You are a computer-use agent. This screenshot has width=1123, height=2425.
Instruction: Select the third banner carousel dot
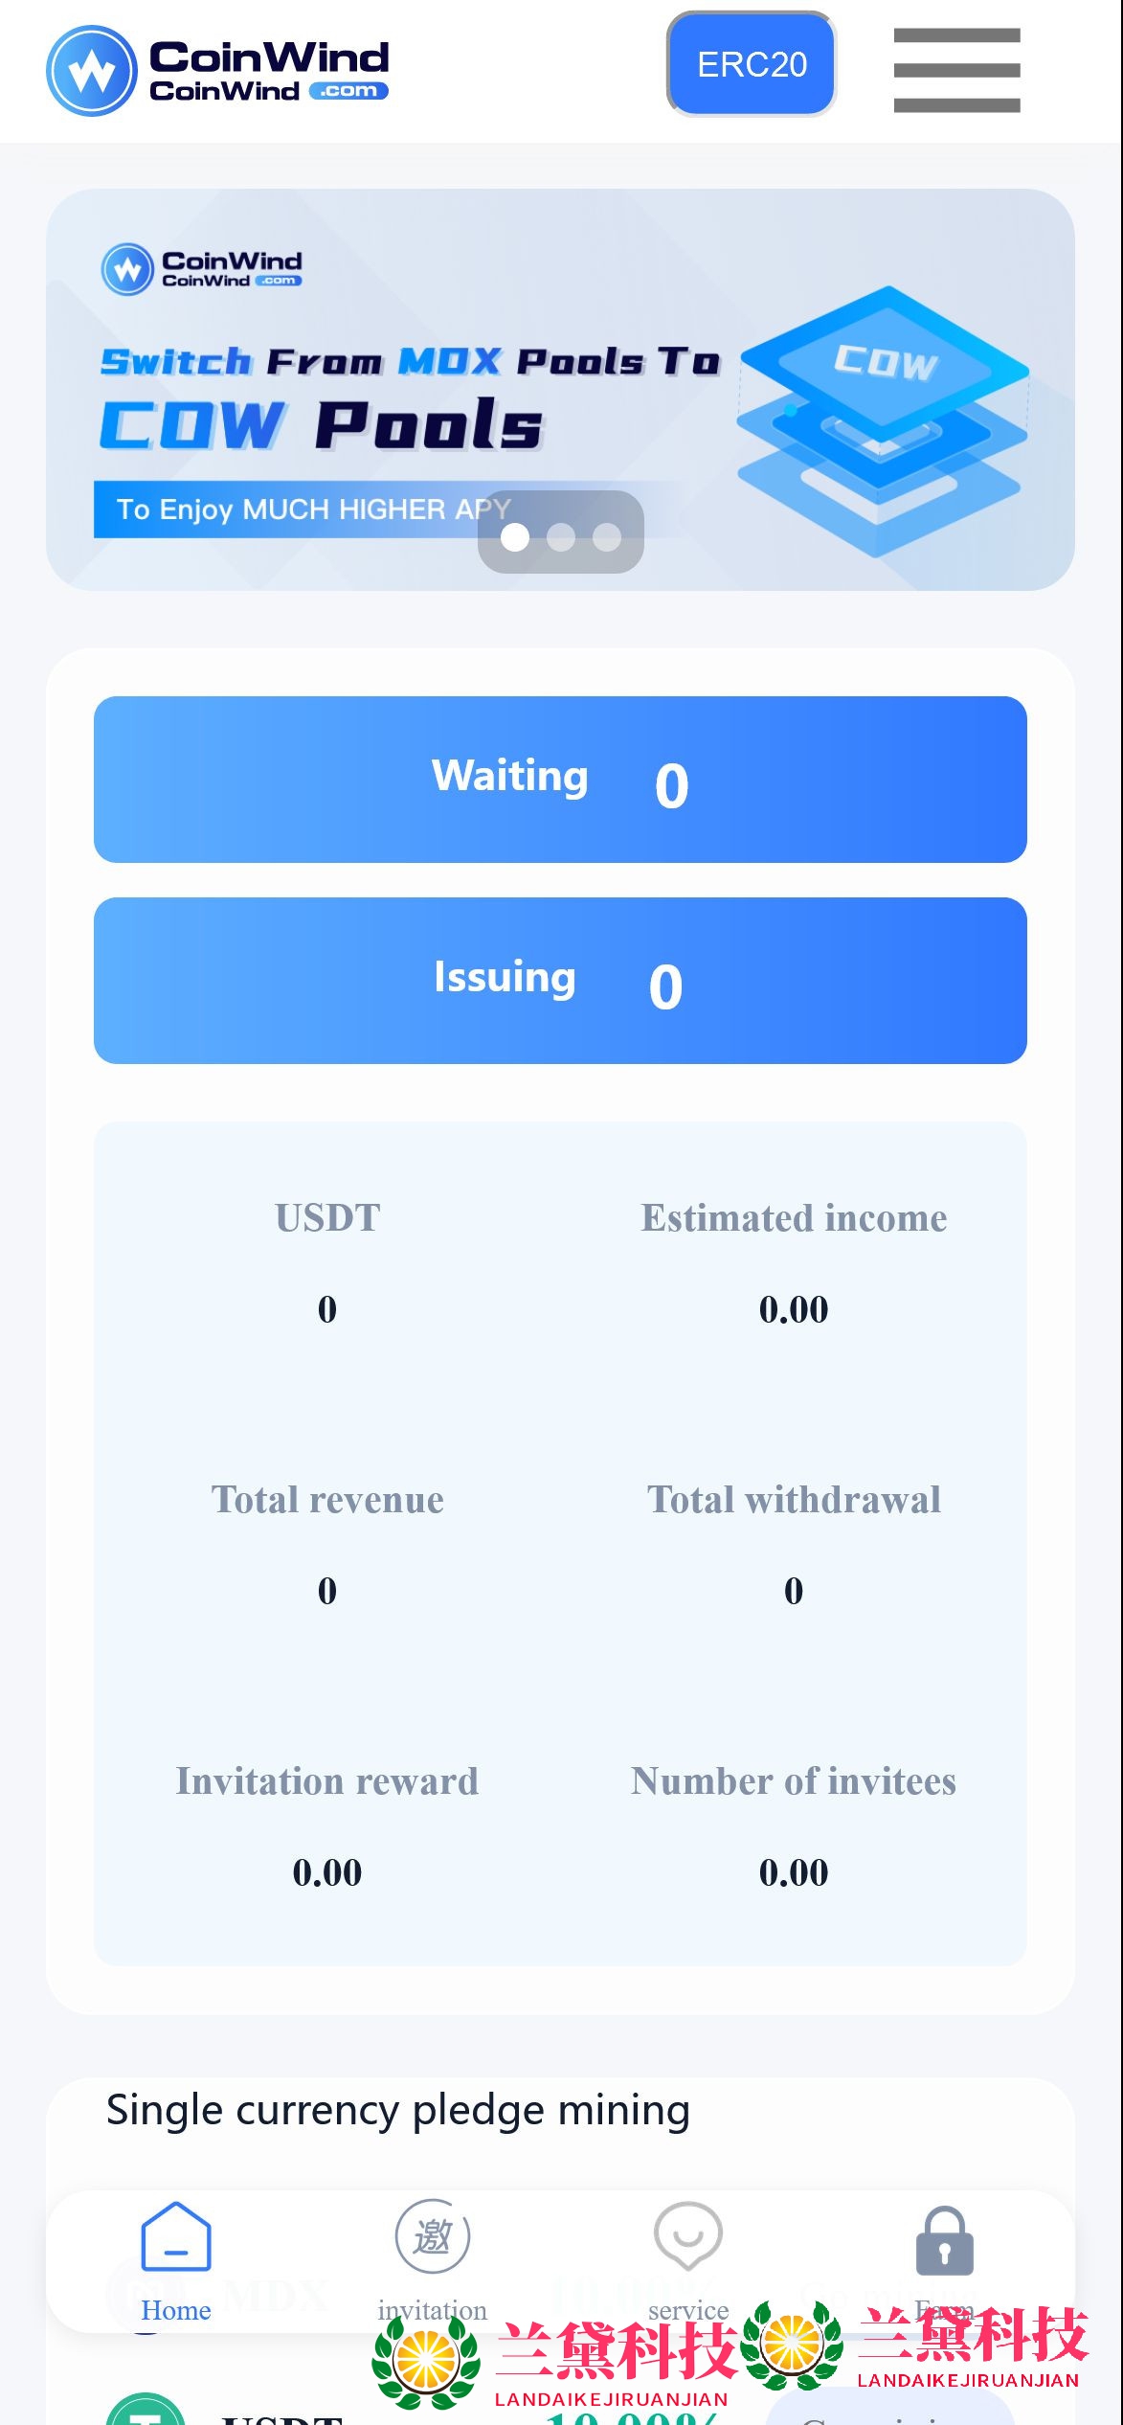click(607, 537)
